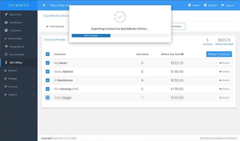Click the Service Notes edit icon
This screenshot has height=141, width=240.
pyautogui.click(x=6, y=54)
